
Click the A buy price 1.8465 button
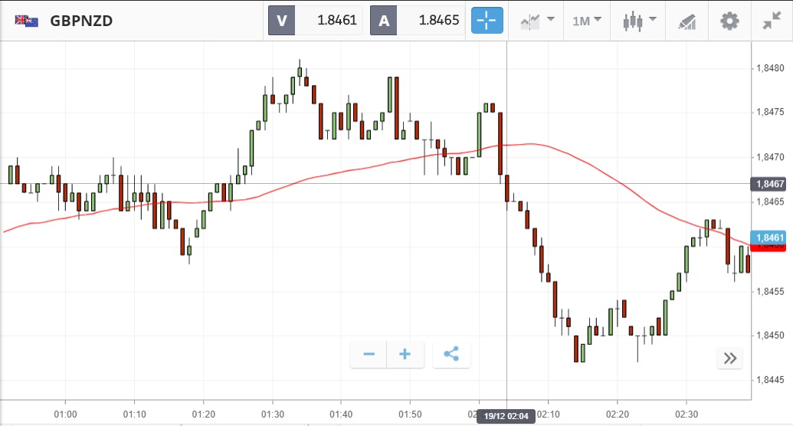[x=418, y=21]
